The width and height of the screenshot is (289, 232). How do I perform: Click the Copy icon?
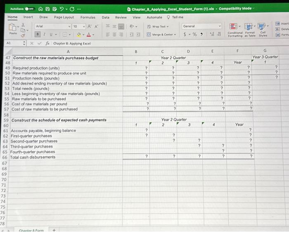23,30
